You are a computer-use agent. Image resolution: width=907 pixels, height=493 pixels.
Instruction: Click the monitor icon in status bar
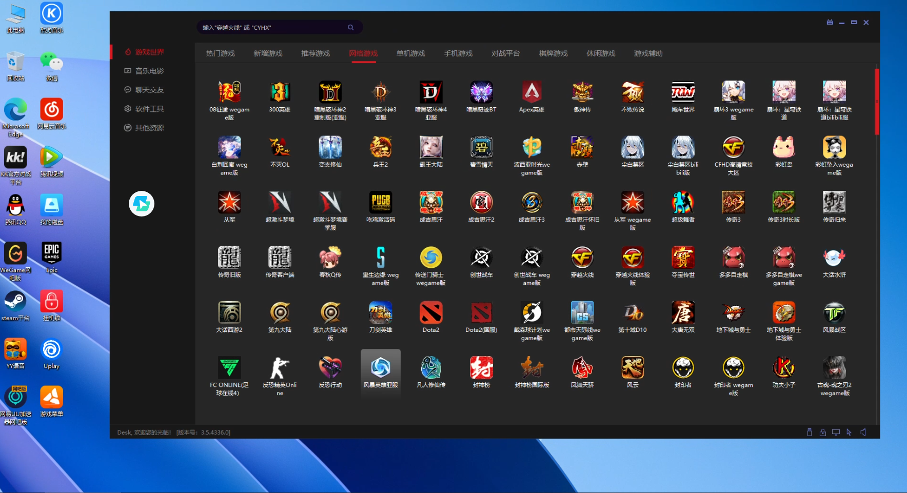click(836, 432)
